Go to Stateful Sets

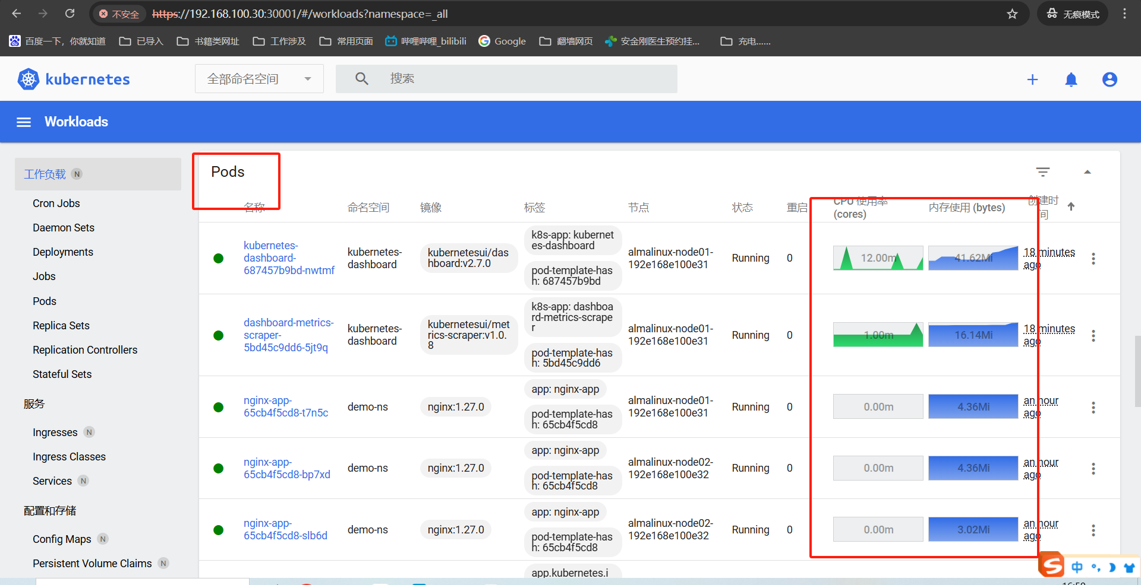point(62,374)
